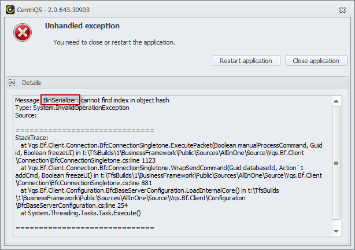Click the scrollbar up arrow
The height and width of the screenshot is (250, 355).
click(336, 101)
